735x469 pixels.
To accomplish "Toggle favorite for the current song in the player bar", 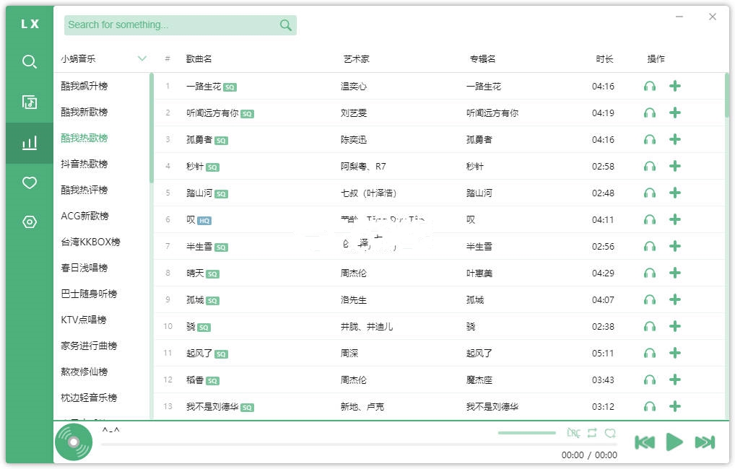I will tap(610, 433).
